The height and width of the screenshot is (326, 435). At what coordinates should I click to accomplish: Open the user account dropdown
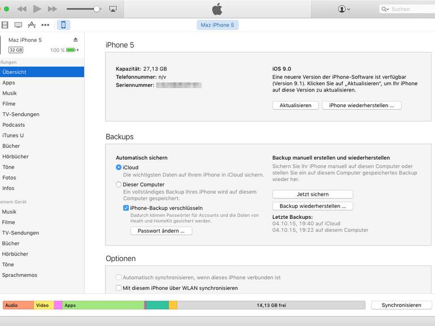(x=344, y=9)
